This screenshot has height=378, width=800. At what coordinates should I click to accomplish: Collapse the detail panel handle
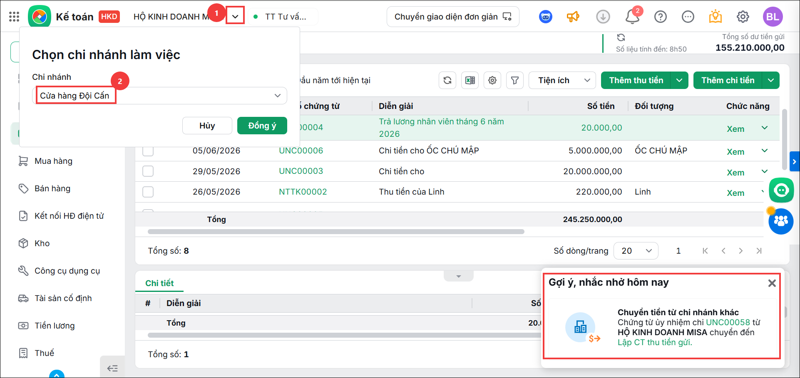[459, 277]
